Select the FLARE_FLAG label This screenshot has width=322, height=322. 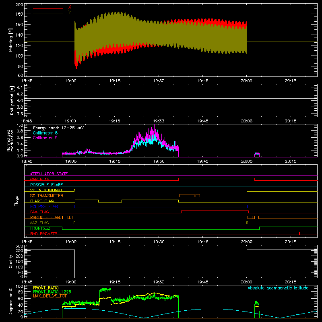pos(42,201)
